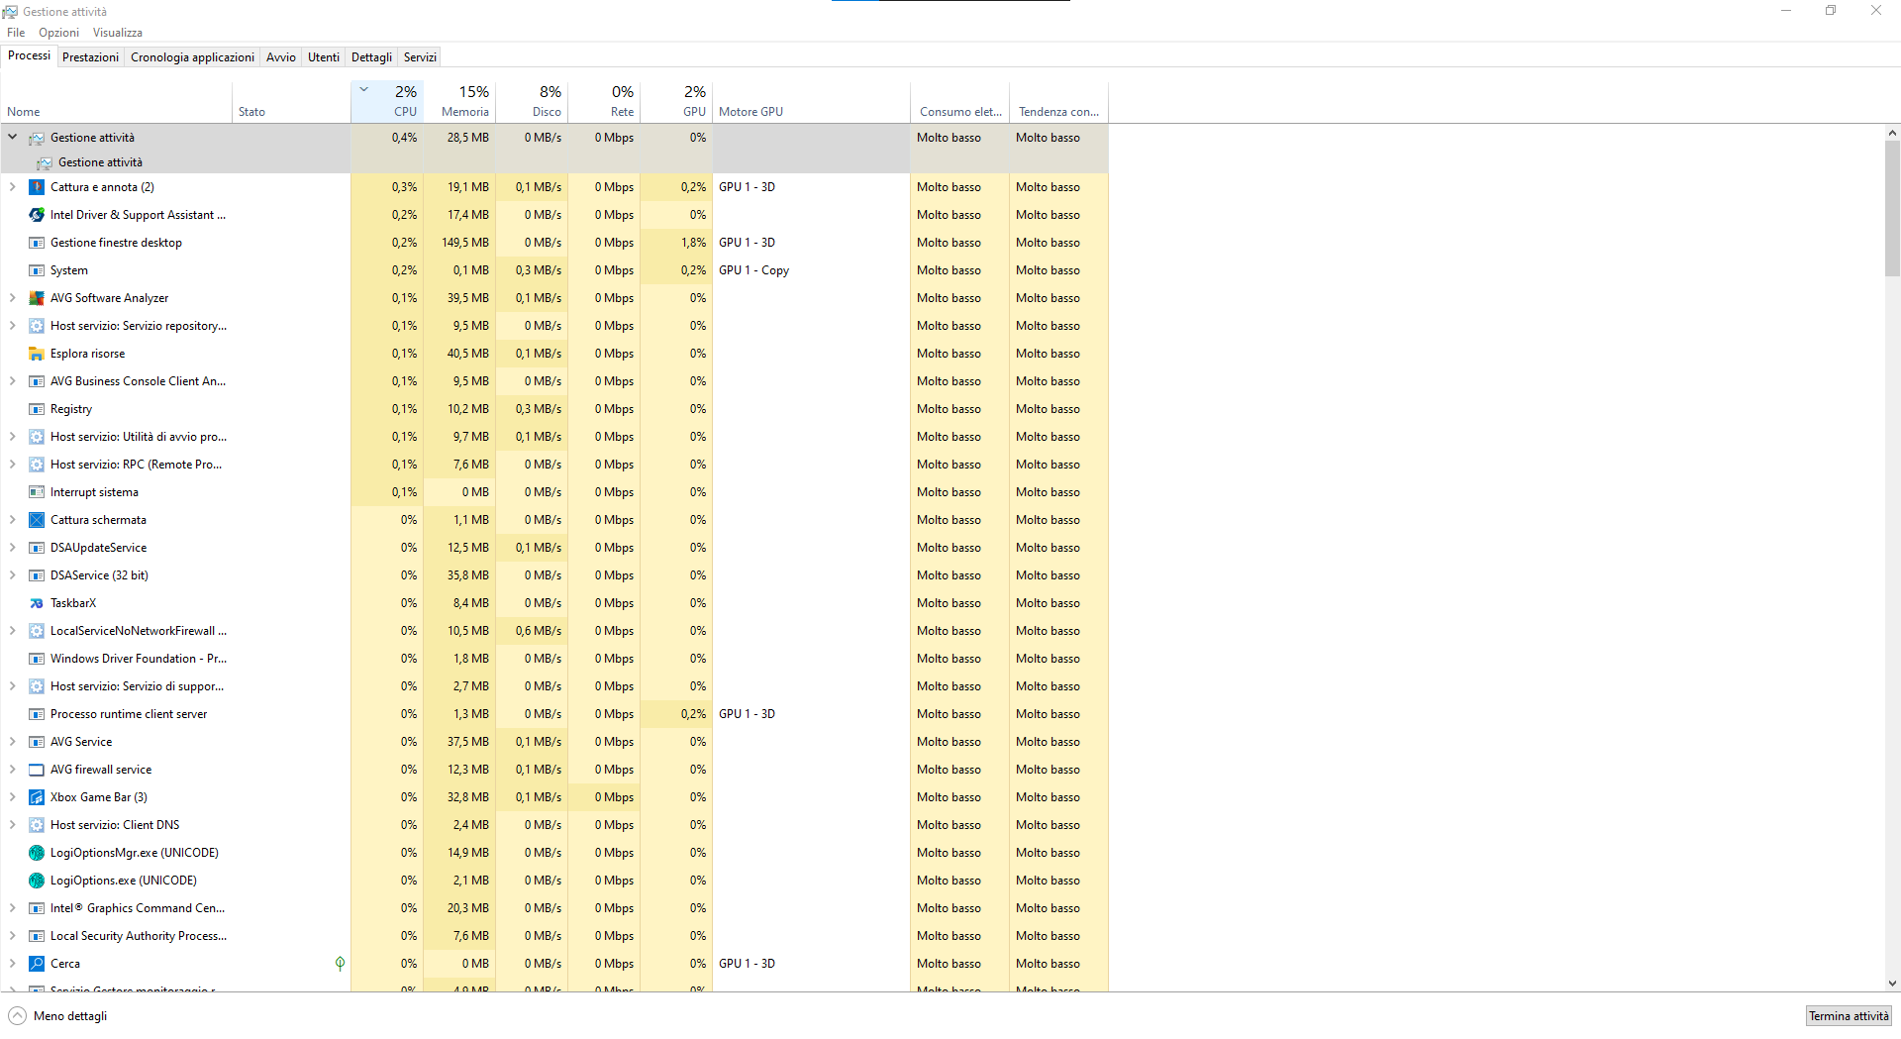Switch to the Prestazioni tab
This screenshot has height=1039, width=1901.
pos(90,57)
